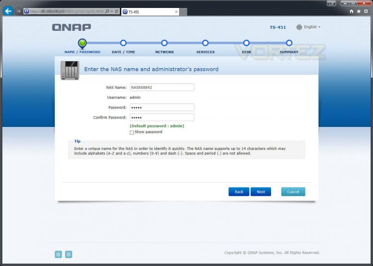Enable the Show password checkbox

(x=132, y=133)
